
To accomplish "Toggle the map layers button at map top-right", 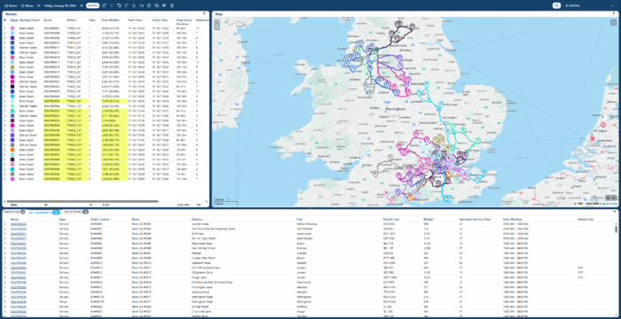I will tap(613, 22).
